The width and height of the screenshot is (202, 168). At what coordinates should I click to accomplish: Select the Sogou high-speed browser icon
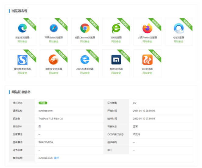(x=22, y=60)
